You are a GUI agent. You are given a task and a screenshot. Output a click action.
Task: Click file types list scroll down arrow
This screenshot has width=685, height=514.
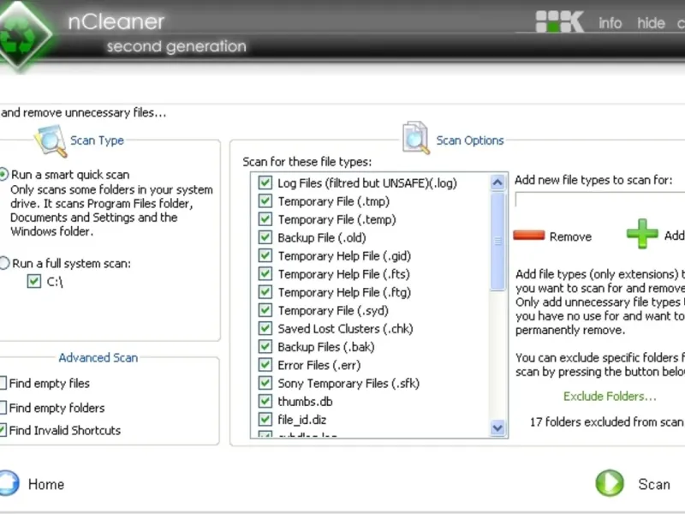tap(497, 427)
